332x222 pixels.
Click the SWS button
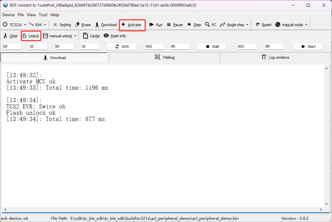click(121, 46)
